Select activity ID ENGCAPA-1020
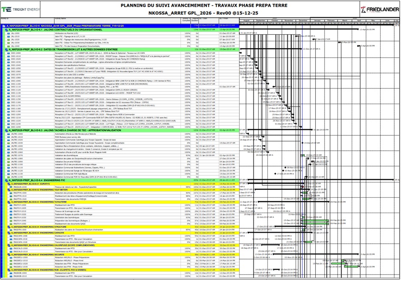Screen dimensions: 401x281 click(x=20, y=242)
